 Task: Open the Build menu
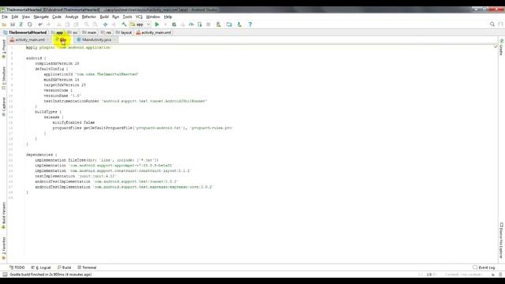tap(104, 17)
